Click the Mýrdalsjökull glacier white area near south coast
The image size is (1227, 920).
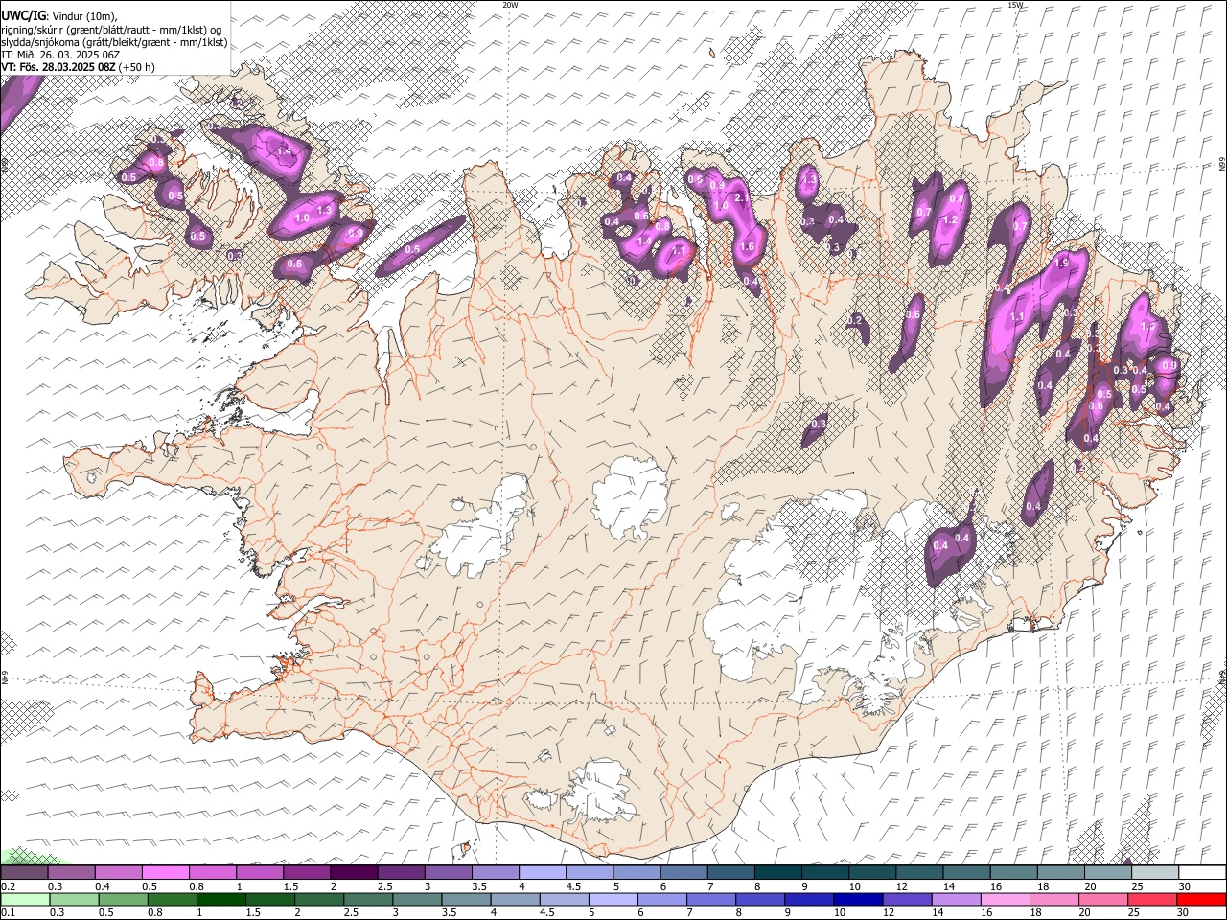(602, 791)
